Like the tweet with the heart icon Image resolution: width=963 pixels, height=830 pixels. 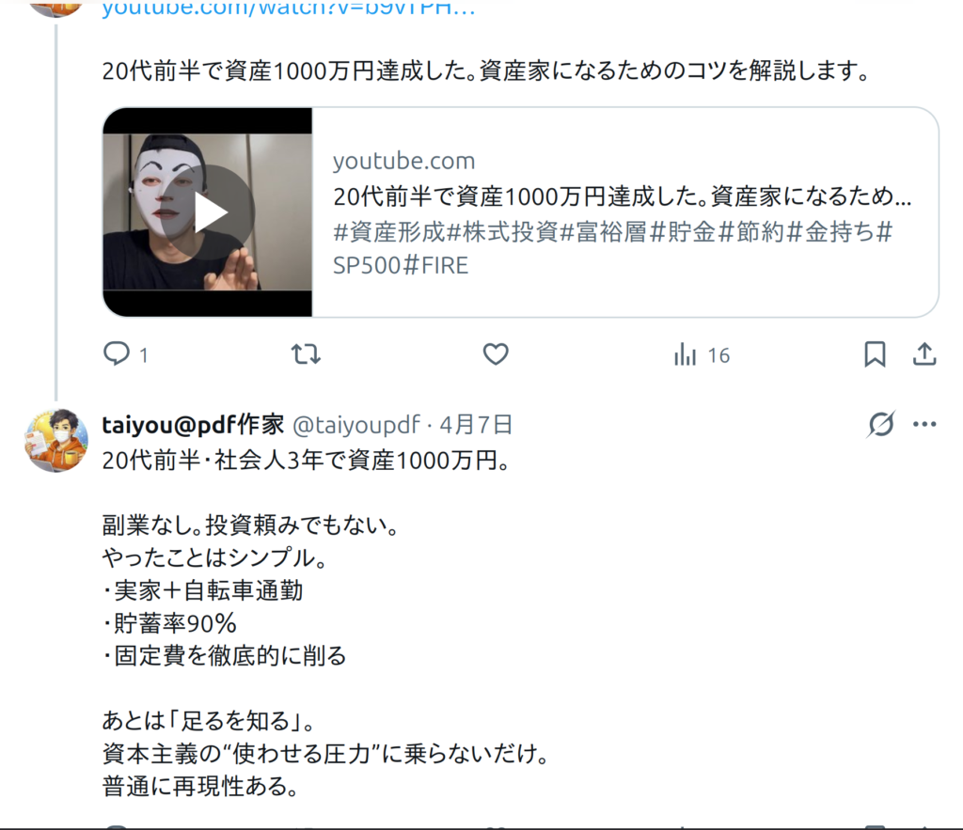click(496, 354)
